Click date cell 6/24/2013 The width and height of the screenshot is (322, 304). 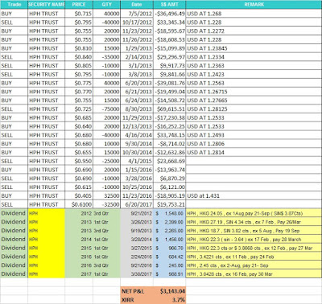[x=137, y=101]
